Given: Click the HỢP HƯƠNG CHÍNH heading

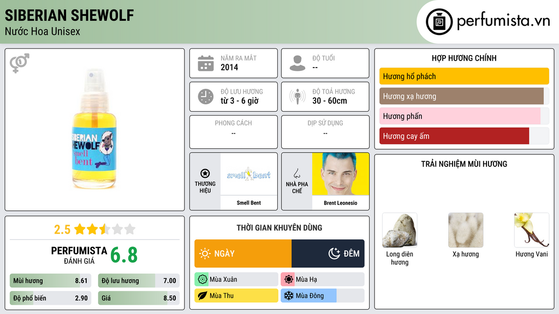Looking at the screenshot, I should click(x=464, y=58).
